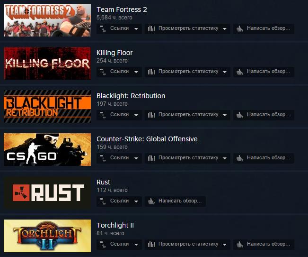Click the thumbs-up icon for Team Fortress 2
308x257 pixels.
click(x=240, y=29)
